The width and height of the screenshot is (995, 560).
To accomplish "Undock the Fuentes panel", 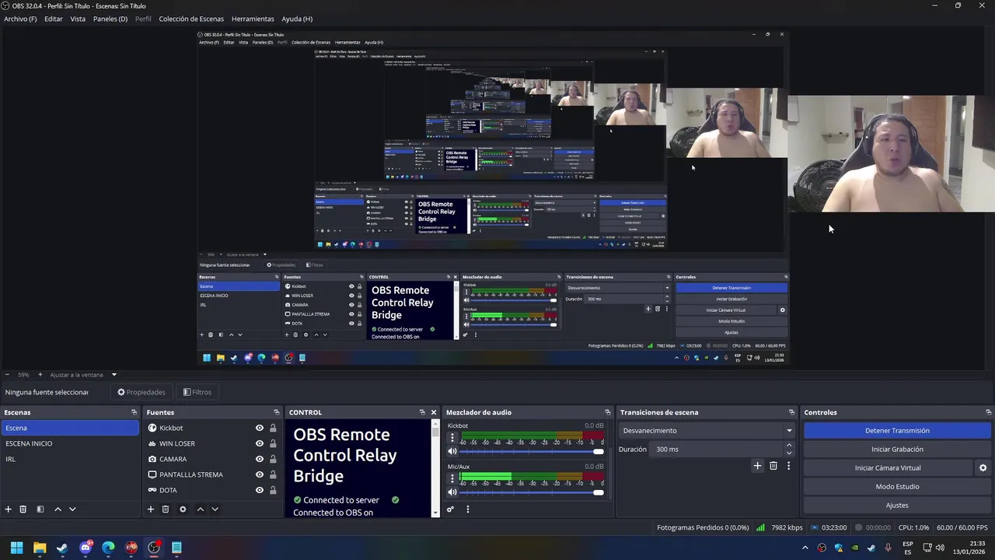I will [276, 412].
